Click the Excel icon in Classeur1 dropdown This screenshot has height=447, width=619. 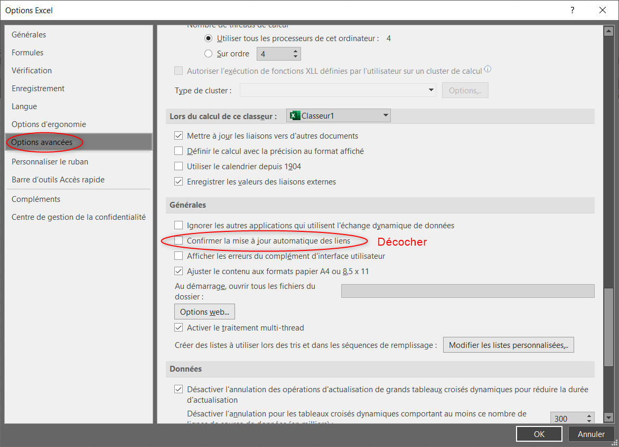pos(295,116)
